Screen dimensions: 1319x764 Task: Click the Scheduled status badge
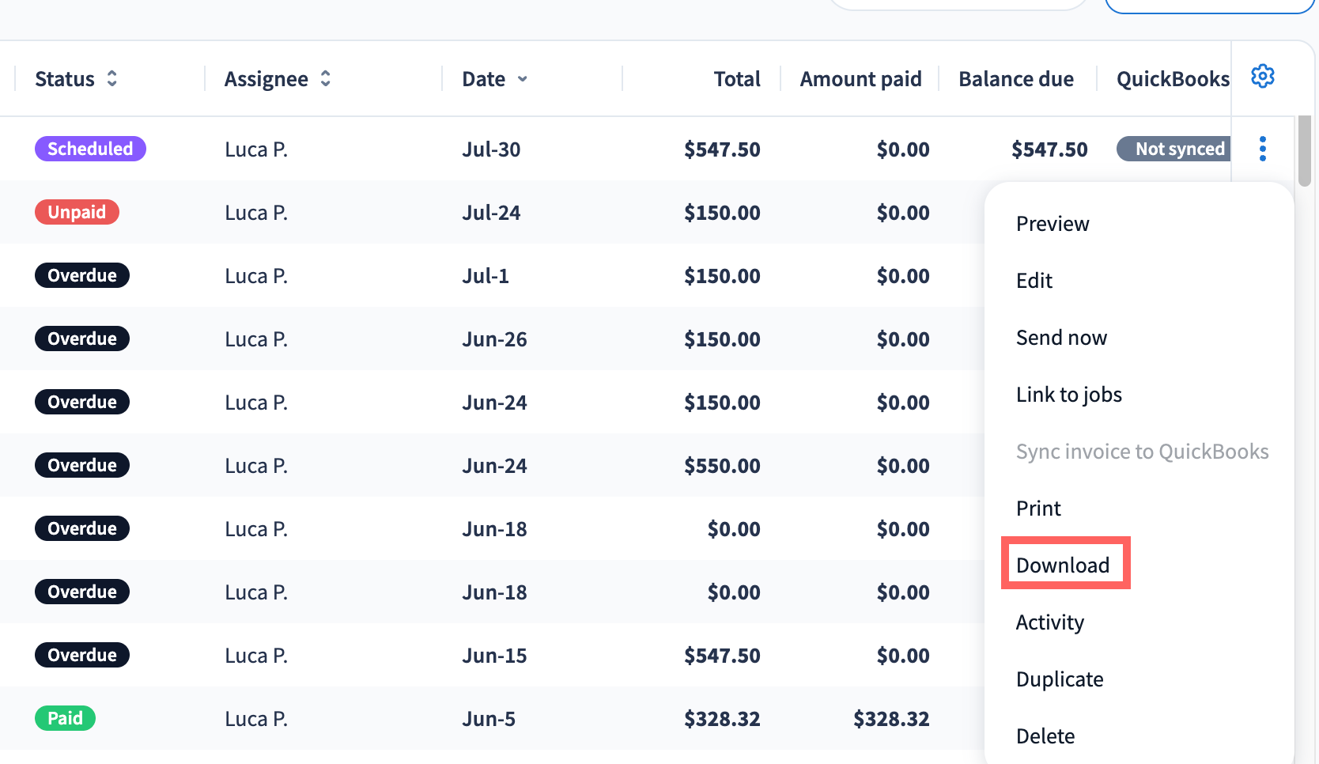coord(90,149)
